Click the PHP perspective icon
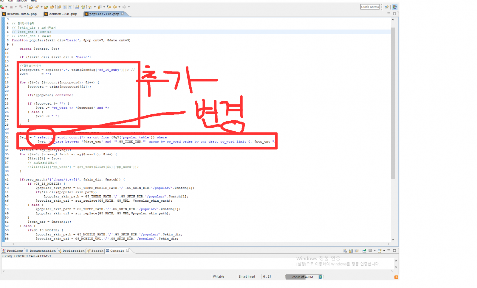Image resolution: width=477 pixels, height=288 pixels. pos(394,7)
